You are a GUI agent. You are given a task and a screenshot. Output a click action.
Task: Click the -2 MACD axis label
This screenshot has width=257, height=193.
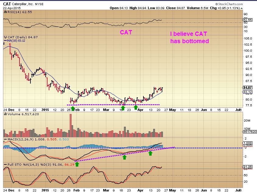click(x=245, y=156)
